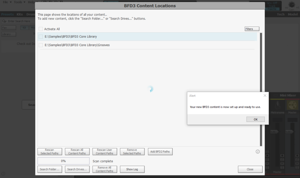The image size is (300, 178).
Task: Select the BFD3 Core Library\Grooves row
Action: pos(147,45)
